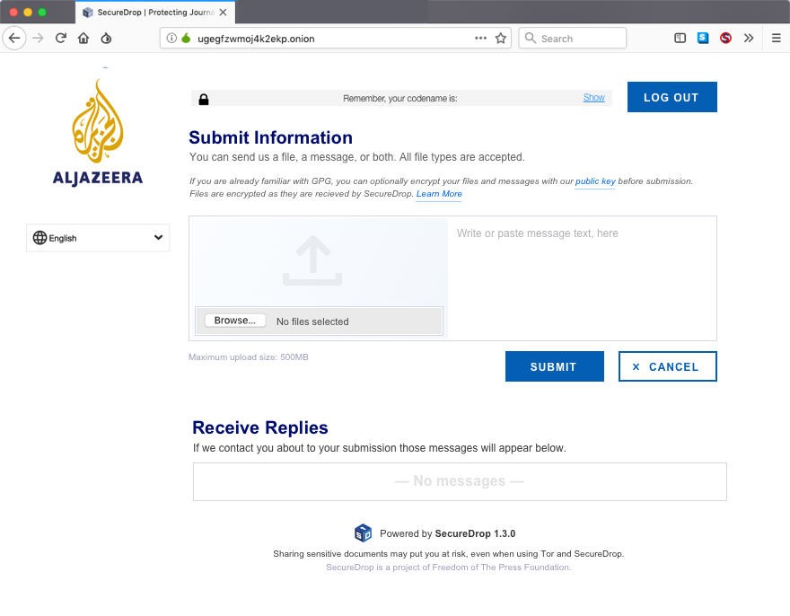The height and width of the screenshot is (616, 790).
Task: Show the hidden codename
Action: pos(593,97)
